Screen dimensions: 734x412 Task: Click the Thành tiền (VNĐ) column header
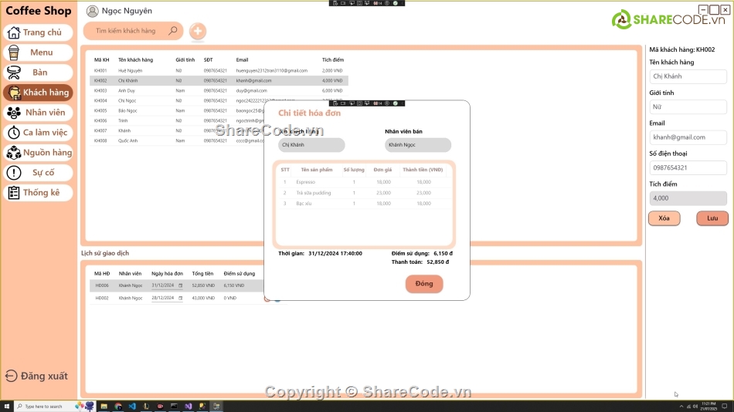pyautogui.click(x=423, y=170)
